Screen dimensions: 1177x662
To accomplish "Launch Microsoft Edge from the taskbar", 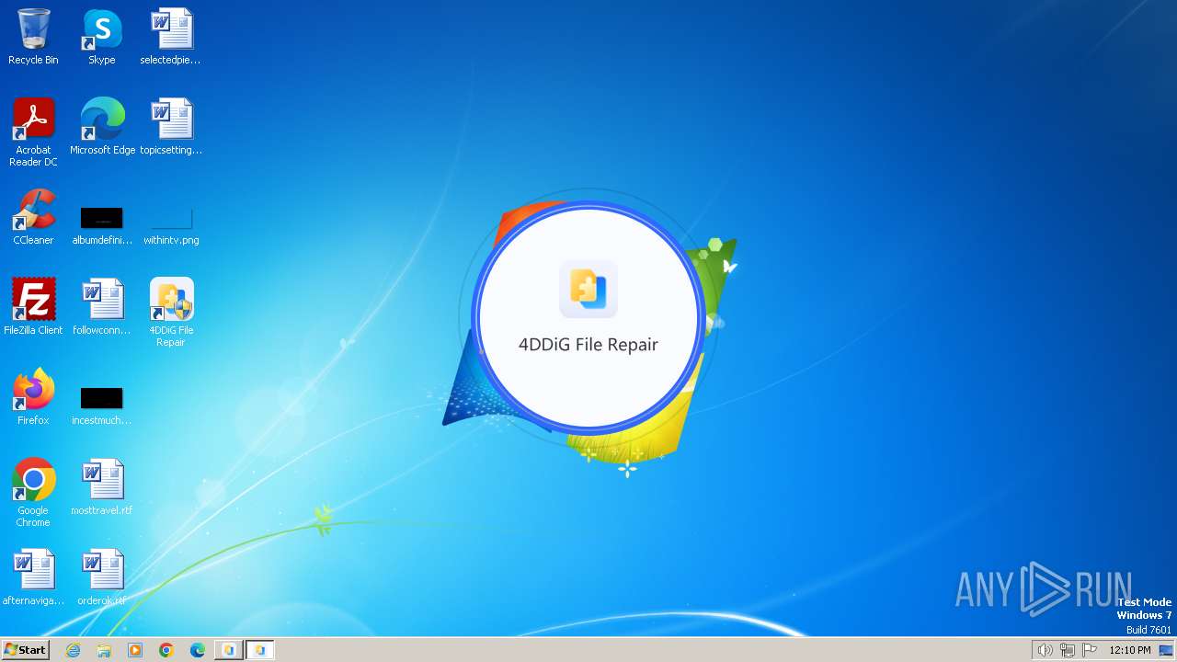I will click(x=198, y=650).
